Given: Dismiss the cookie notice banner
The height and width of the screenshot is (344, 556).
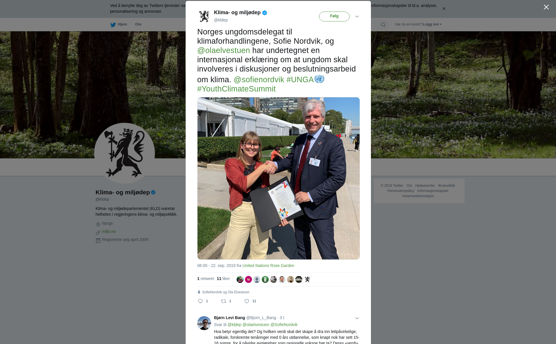Looking at the screenshot, I should (444, 9).
